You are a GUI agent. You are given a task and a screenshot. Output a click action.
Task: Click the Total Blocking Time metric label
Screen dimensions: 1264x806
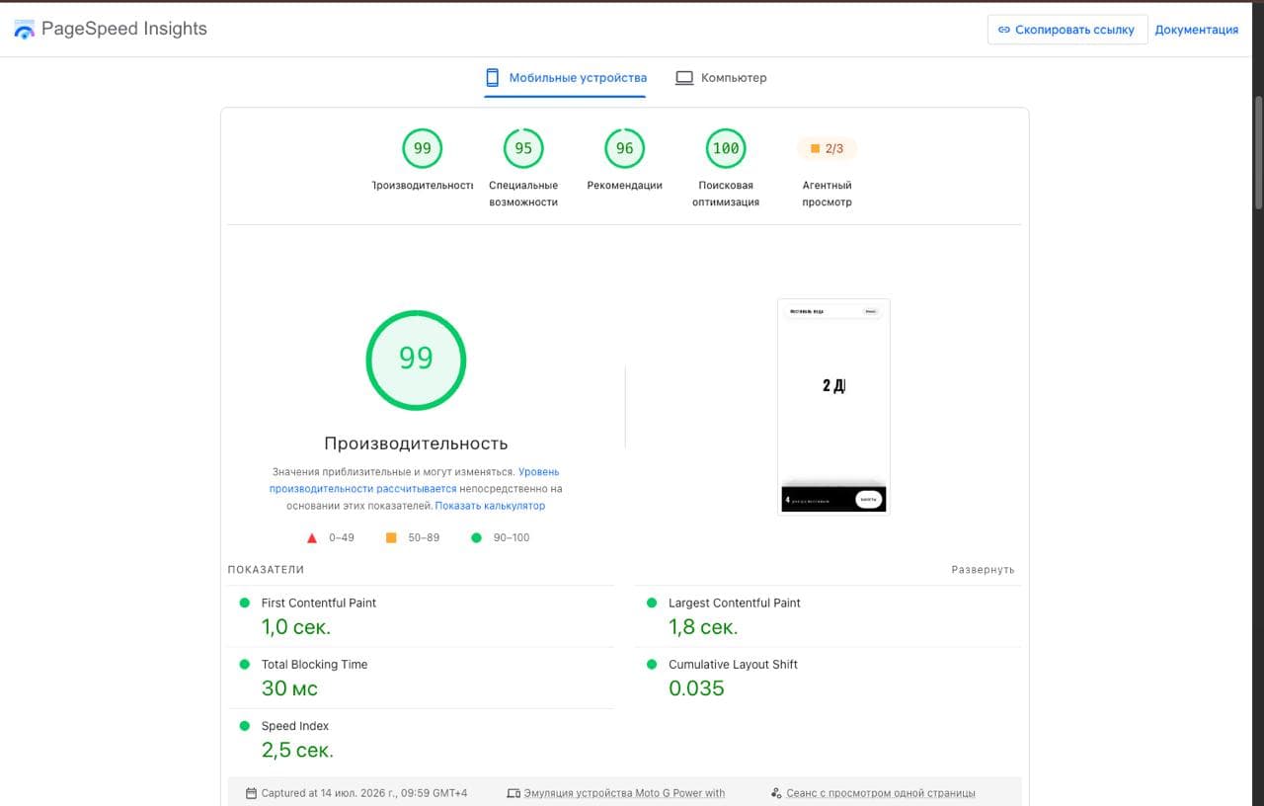pos(314,665)
